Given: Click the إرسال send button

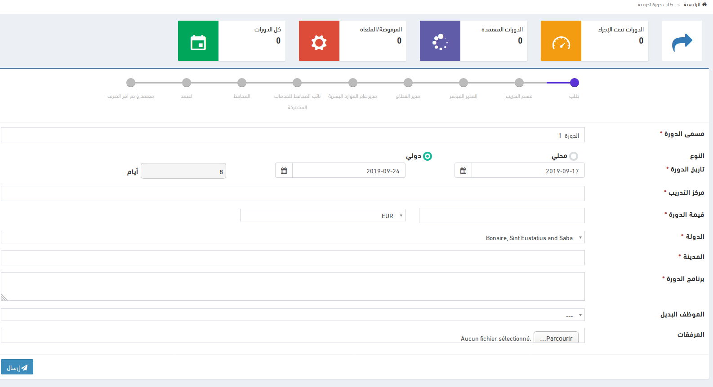Looking at the screenshot, I should [x=17, y=367].
